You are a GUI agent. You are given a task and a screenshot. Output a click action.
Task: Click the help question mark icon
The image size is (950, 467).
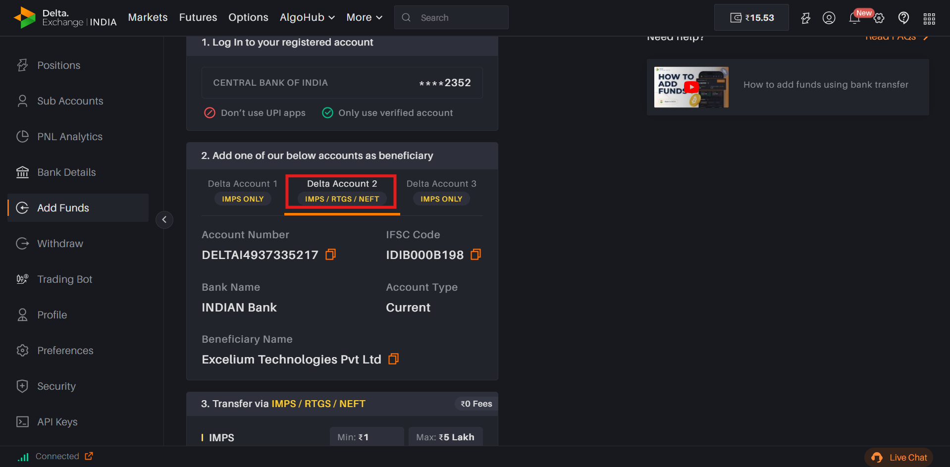tap(903, 18)
